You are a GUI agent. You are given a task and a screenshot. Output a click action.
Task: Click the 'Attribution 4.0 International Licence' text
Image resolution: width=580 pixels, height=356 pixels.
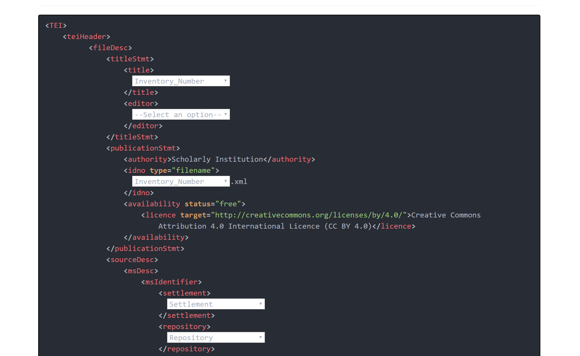[239, 226]
